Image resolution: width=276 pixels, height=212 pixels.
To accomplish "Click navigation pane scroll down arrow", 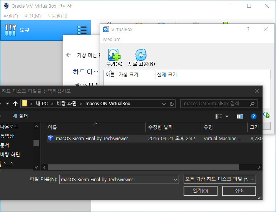I will click(x=36, y=167).
